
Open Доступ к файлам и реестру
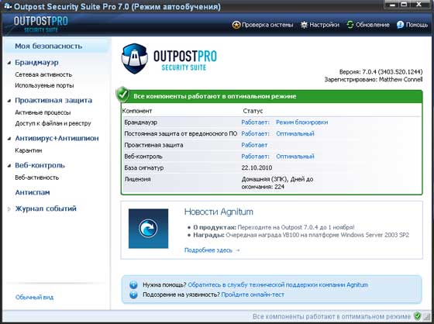[53, 123]
